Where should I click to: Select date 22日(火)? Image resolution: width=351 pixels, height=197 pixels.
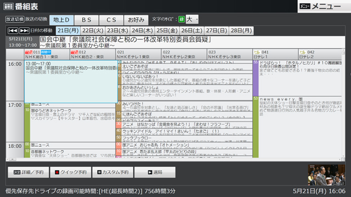[93, 31]
